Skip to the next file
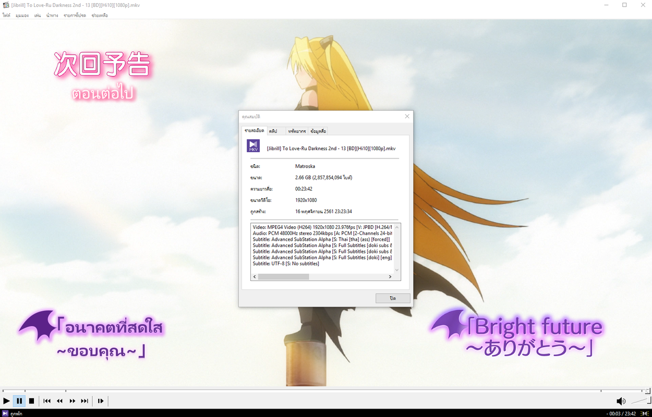652x417 pixels. click(84, 401)
